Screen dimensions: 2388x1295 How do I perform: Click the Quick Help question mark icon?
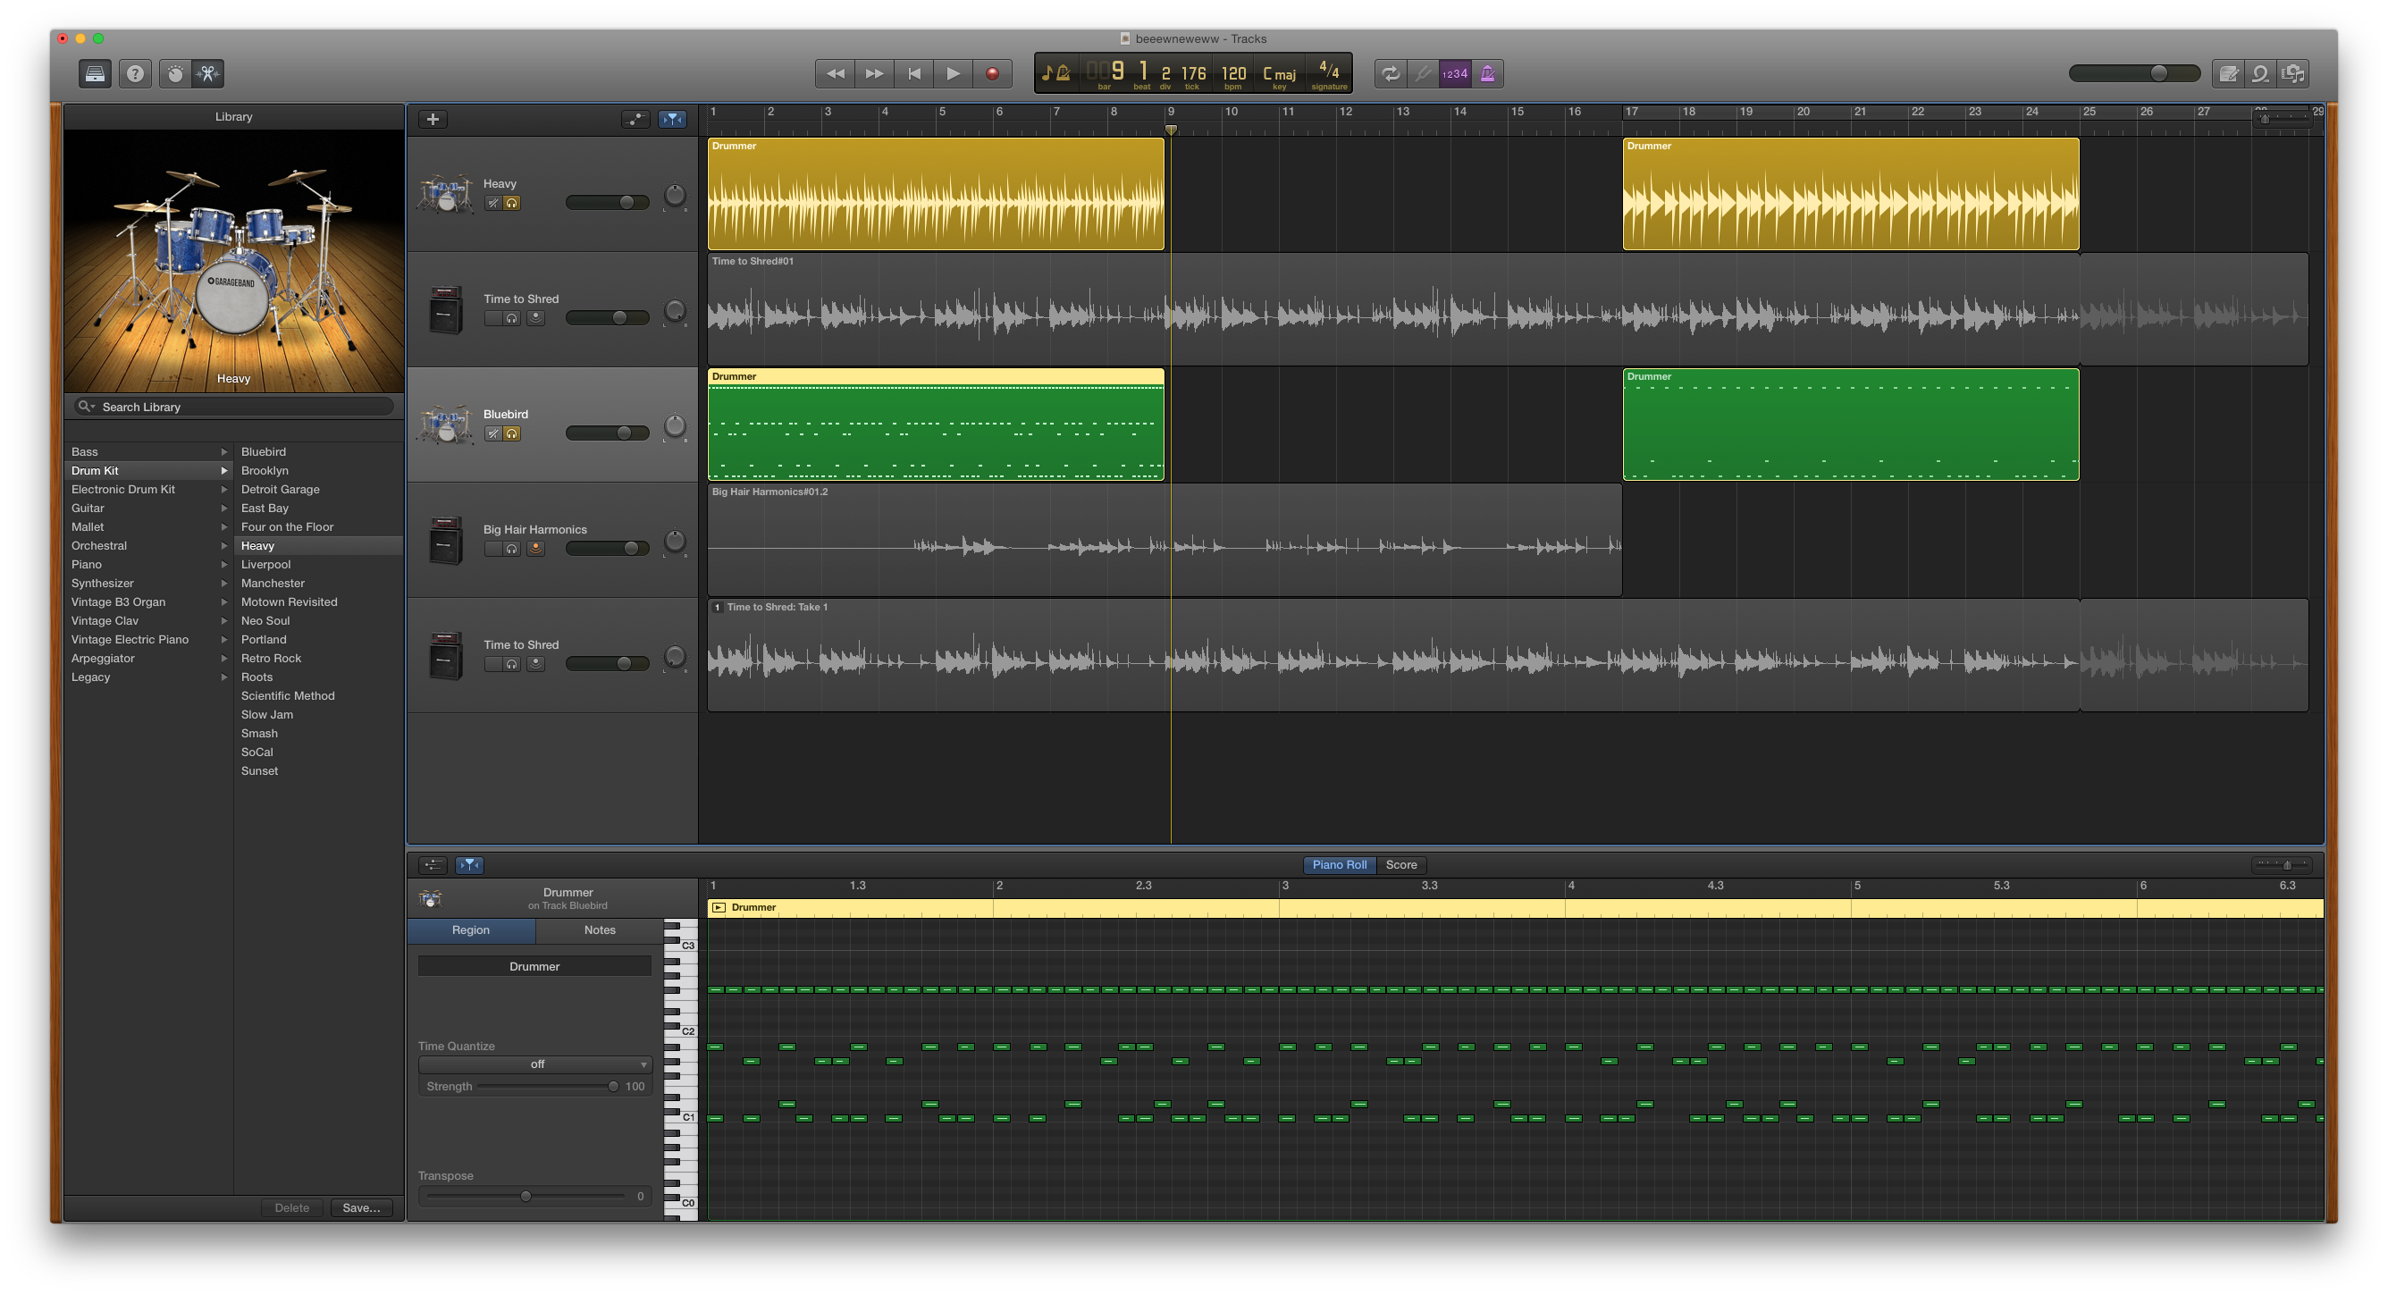pyautogui.click(x=135, y=74)
